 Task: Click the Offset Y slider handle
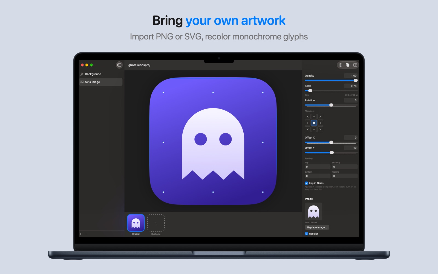tap(332, 152)
